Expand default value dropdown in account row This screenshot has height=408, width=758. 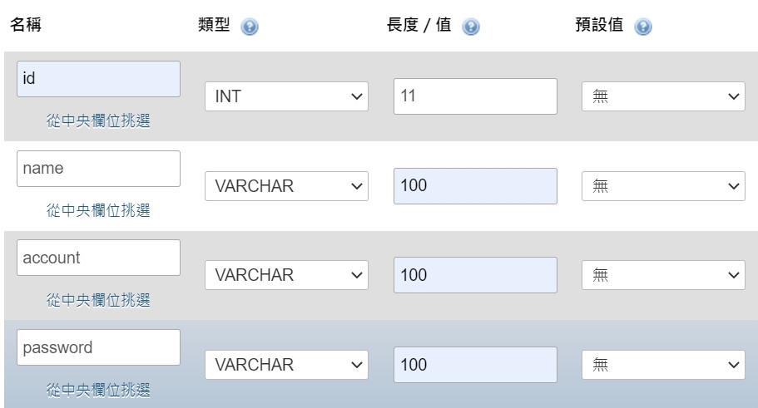[x=663, y=275]
